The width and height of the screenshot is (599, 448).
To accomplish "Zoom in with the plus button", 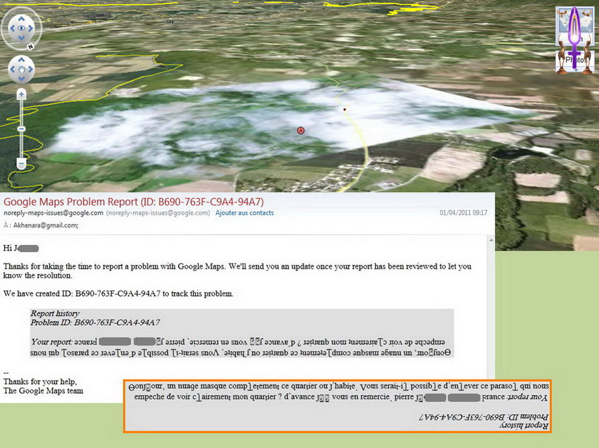I will pos(22,93).
